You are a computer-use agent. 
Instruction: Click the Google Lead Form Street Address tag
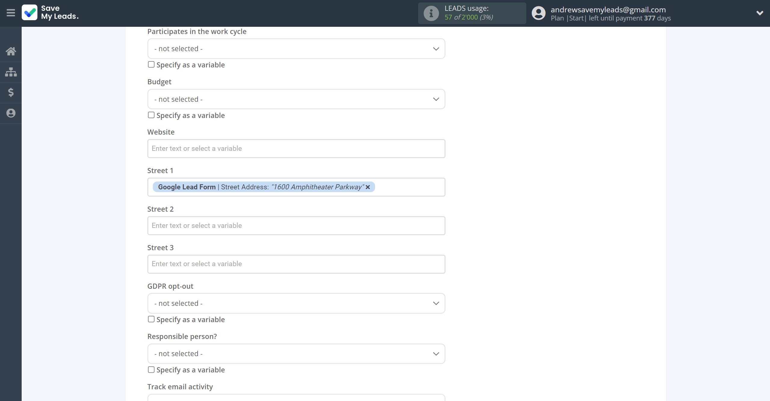pyautogui.click(x=263, y=187)
